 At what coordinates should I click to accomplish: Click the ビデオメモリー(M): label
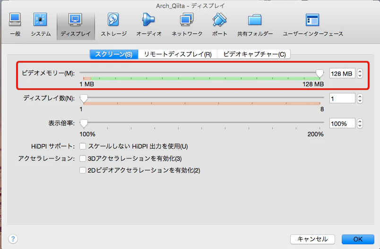pos(48,73)
